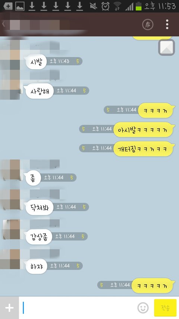Viewport: 179px width, 319px height.
Task: Tap the sender avatar beside 하쟈
Action: pyautogui.click(x=10, y=259)
